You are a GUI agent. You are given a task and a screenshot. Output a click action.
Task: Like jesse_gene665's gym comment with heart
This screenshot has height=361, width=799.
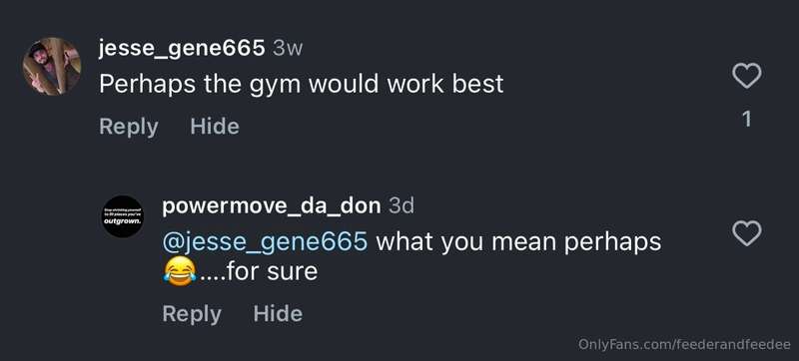click(x=746, y=76)
